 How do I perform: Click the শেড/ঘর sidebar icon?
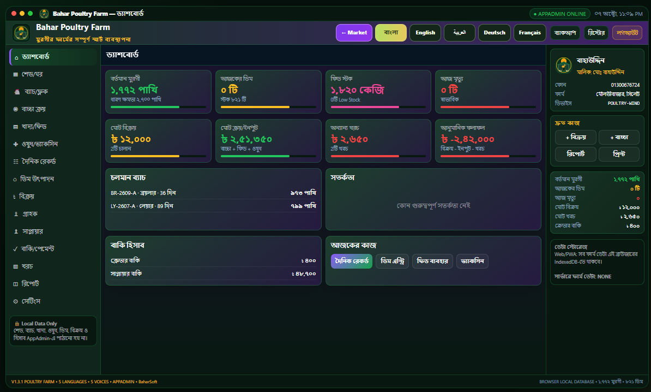pyautogui.click(x=16, y=74)
